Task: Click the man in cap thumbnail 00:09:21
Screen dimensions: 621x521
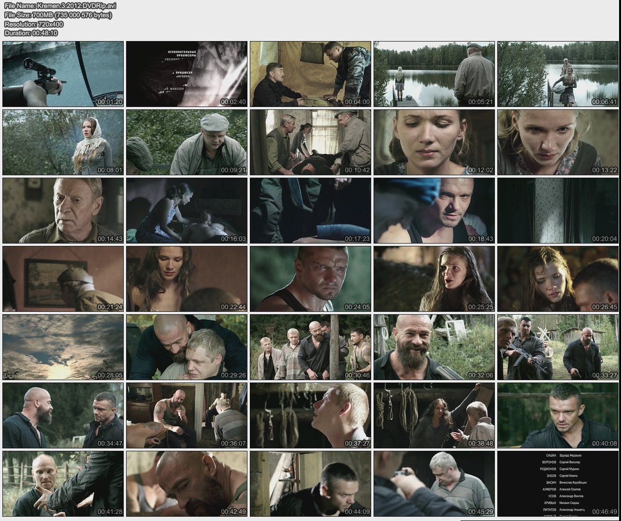Action: [x=187, y=142]
